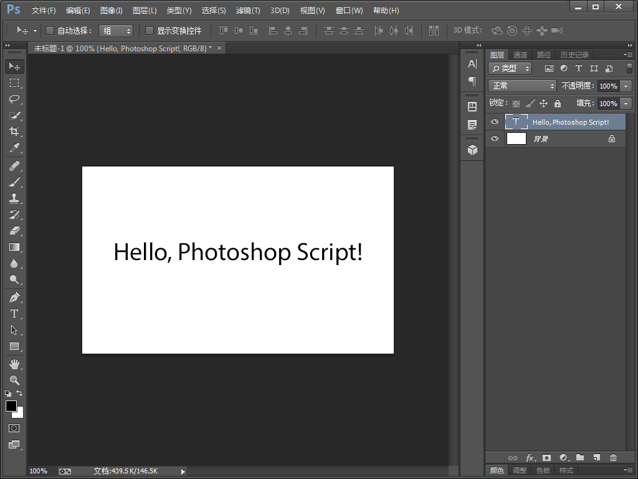Select the Eraser tool
The height and width of the screenshot is (479, 638).
tap(14, 231)
